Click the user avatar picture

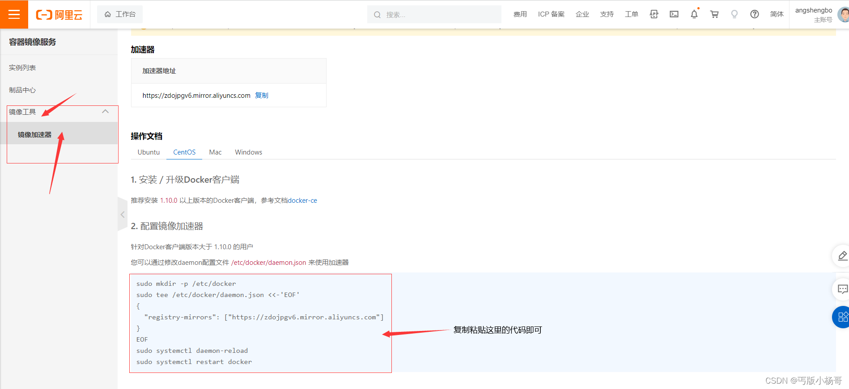[844, 15]
